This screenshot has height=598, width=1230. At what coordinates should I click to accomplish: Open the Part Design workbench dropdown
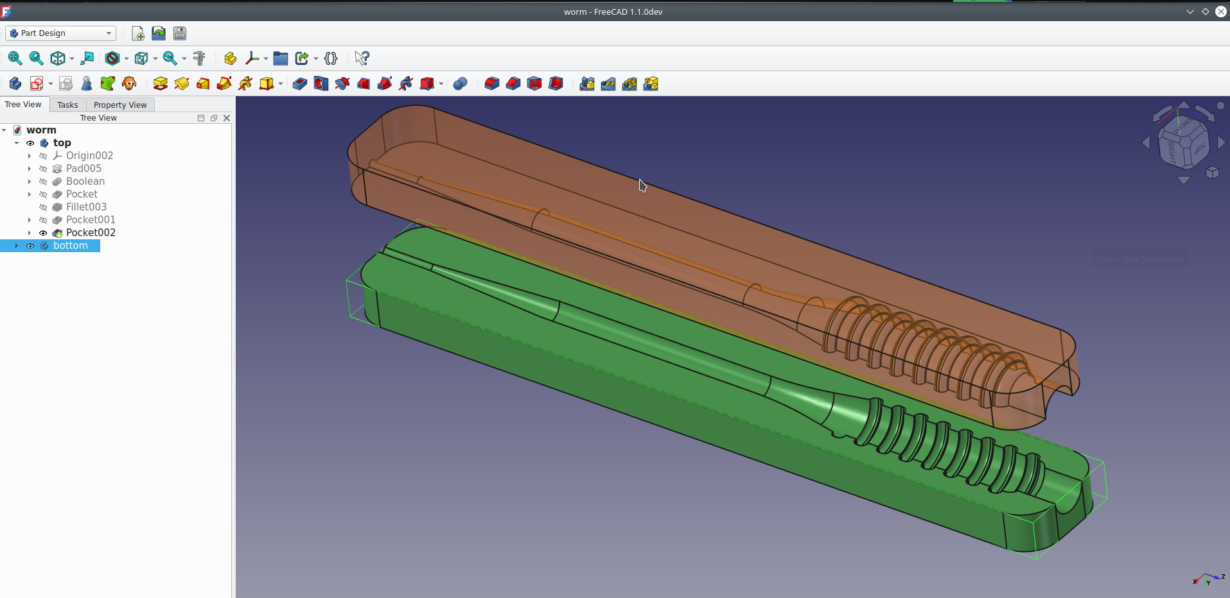point(61,33)
